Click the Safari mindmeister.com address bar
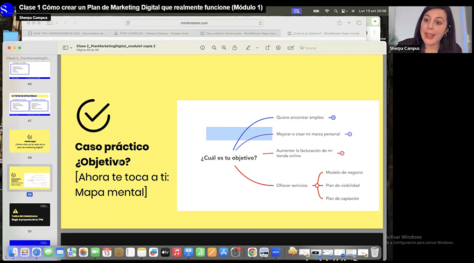 click(x=194, y=23)
